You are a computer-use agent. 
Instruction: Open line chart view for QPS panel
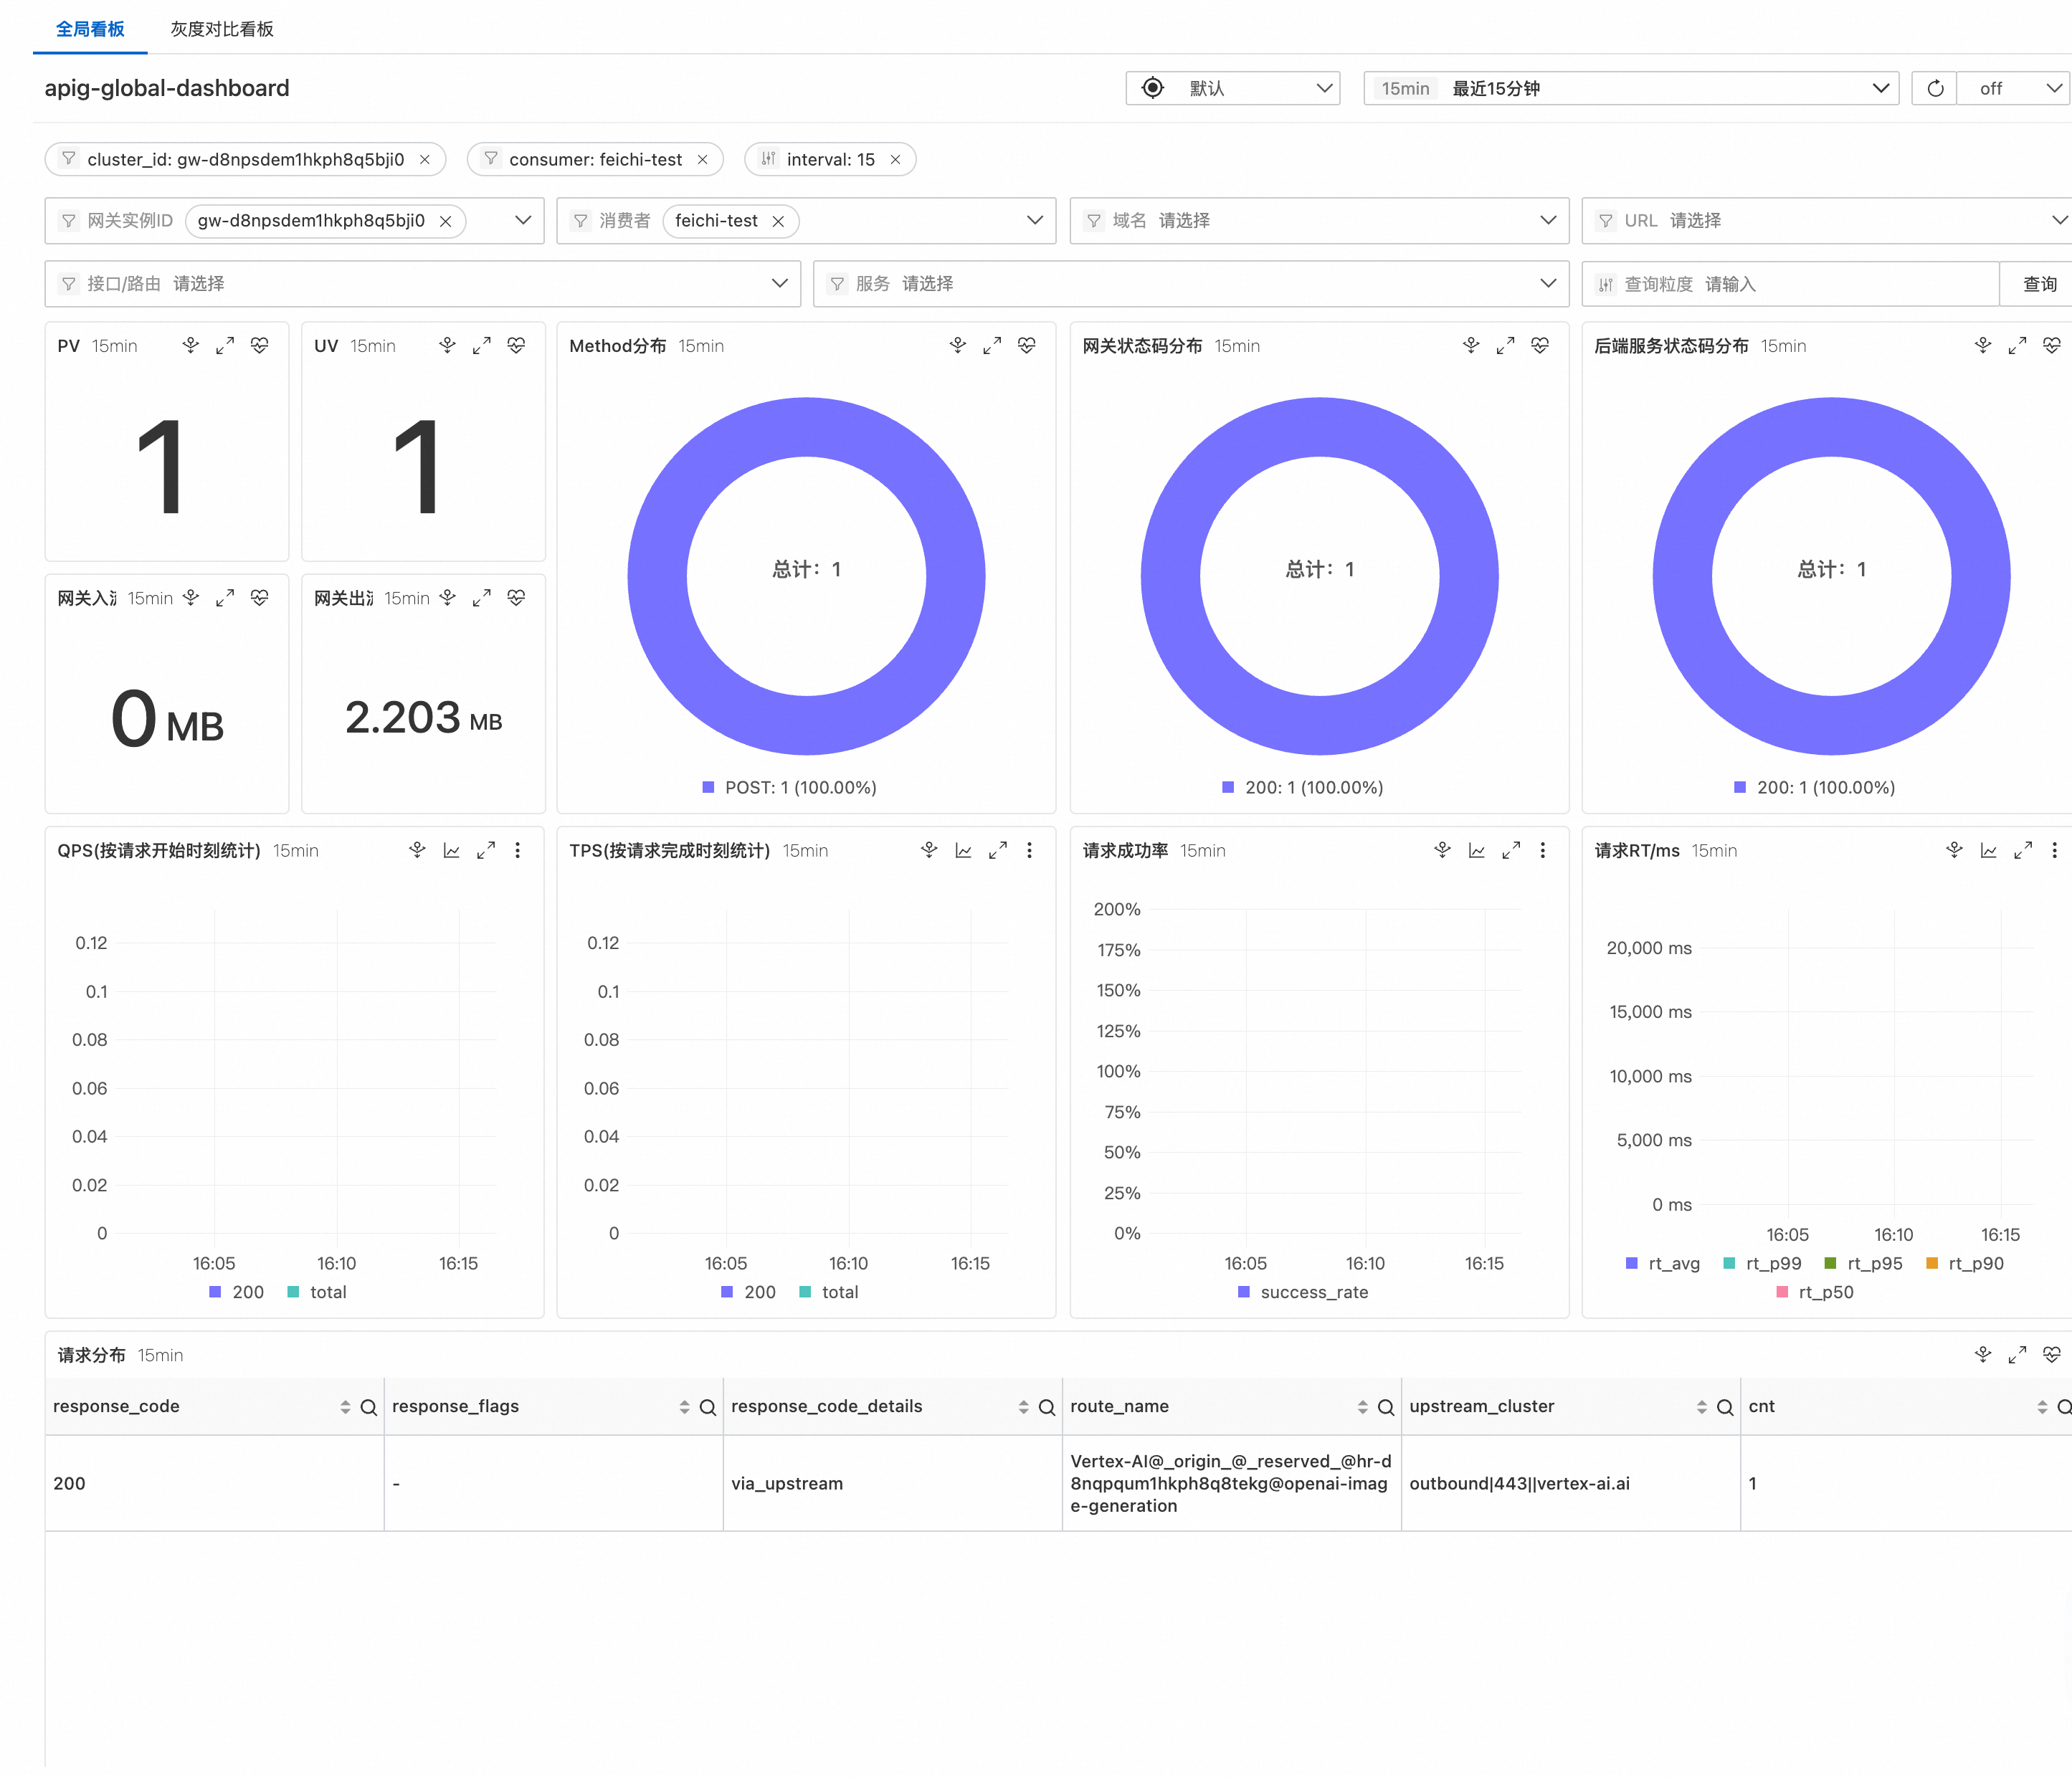(x=452, y=850)
